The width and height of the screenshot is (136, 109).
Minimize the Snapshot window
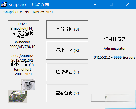click(x=95, y=4)
